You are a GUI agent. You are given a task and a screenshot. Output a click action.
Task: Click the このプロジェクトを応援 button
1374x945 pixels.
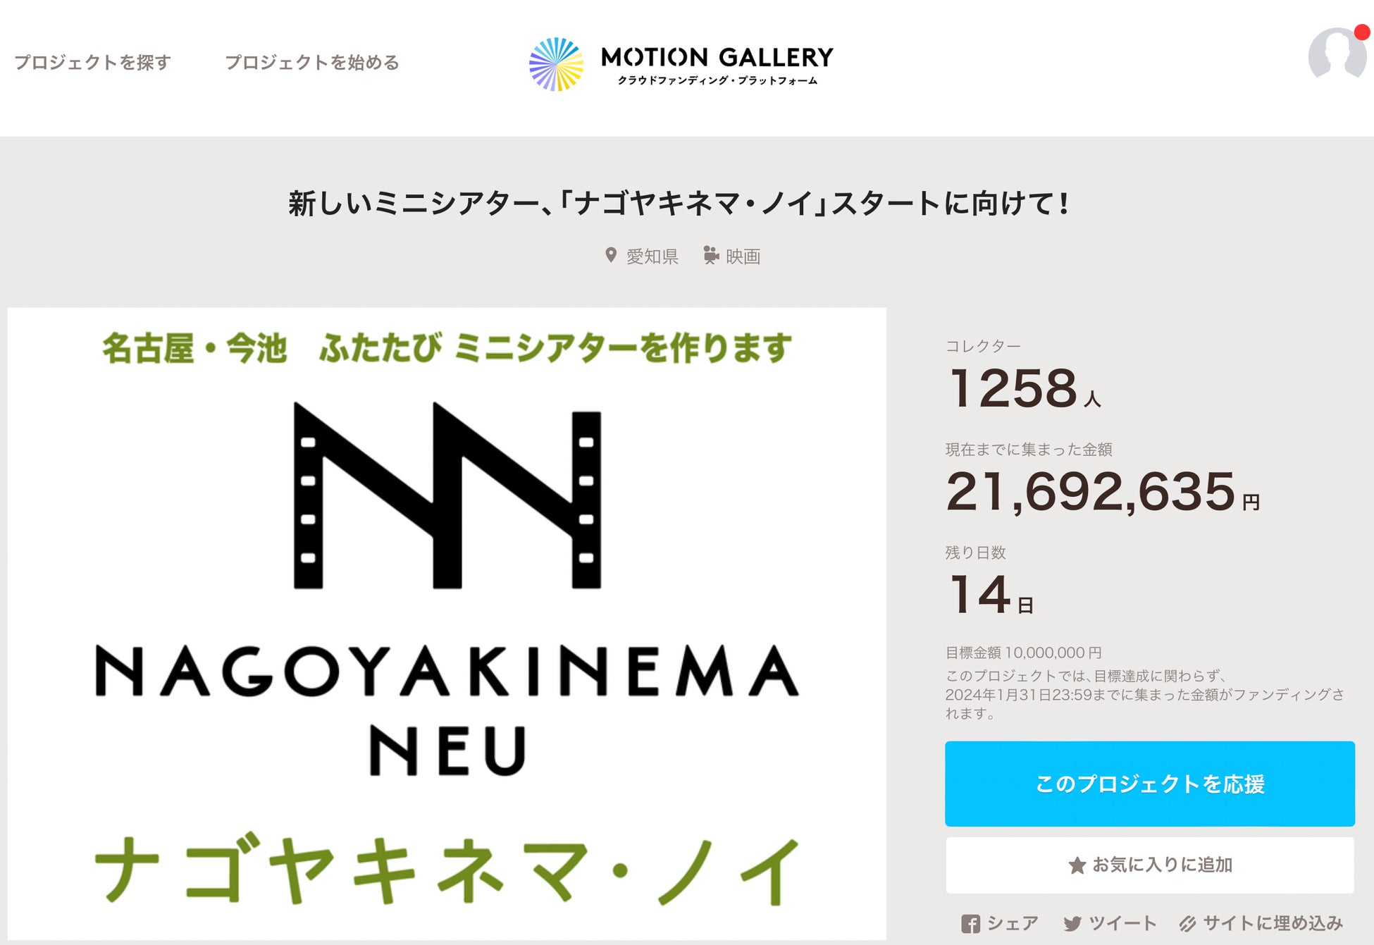click(x=1149, y=784)
